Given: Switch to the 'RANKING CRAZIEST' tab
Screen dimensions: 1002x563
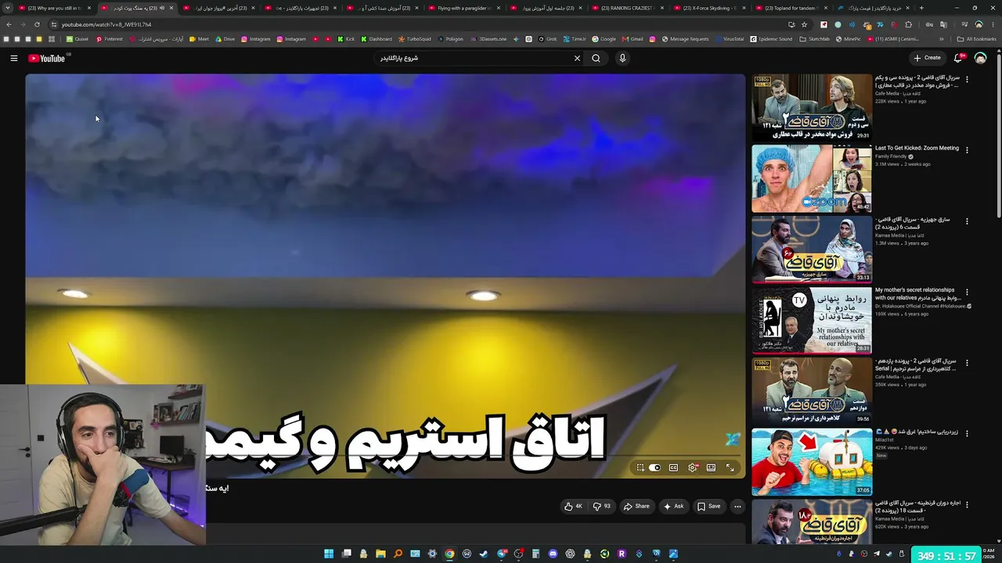Looking at the screenshot, I should click(628, 8).
